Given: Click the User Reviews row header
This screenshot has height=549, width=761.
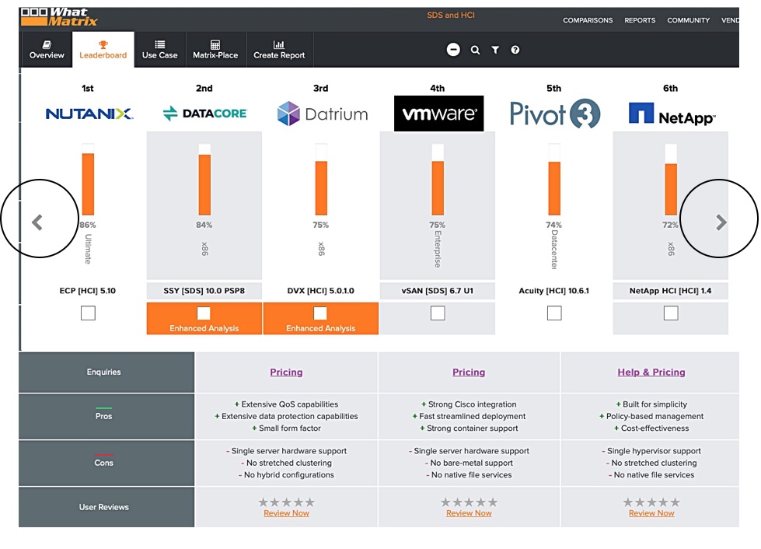Looking at the screenshot, I should (106, 507).
